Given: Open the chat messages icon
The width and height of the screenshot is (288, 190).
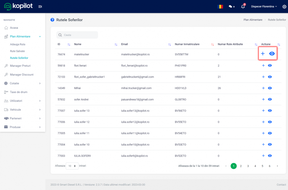Looking at the screenshot, I should [x=230, y=6].
